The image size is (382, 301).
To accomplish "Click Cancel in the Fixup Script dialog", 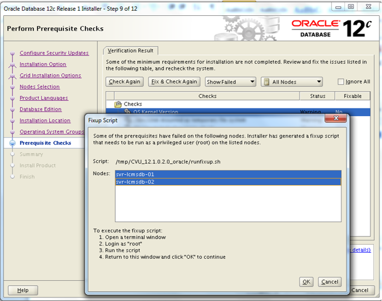I will [329, 282].
